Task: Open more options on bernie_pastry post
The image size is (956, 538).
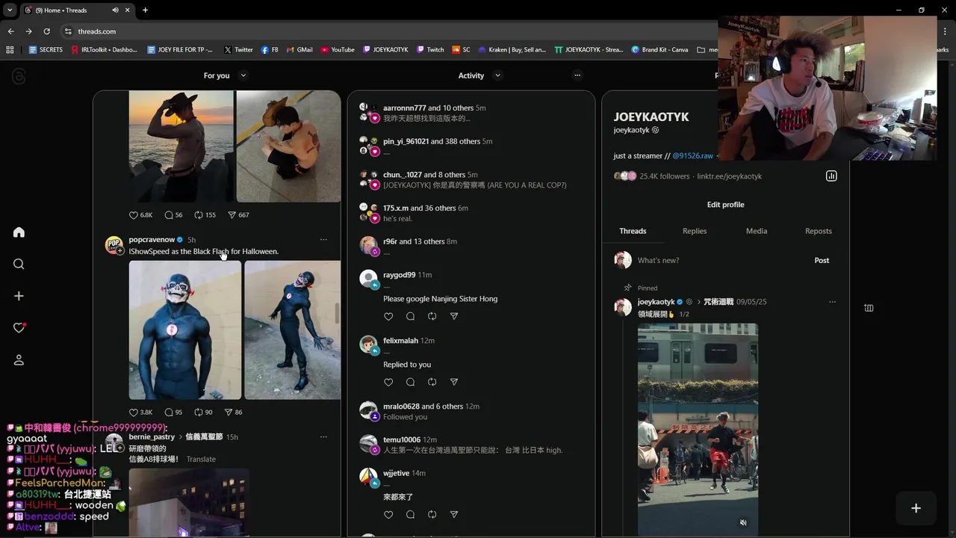Action: coord(323,437)
